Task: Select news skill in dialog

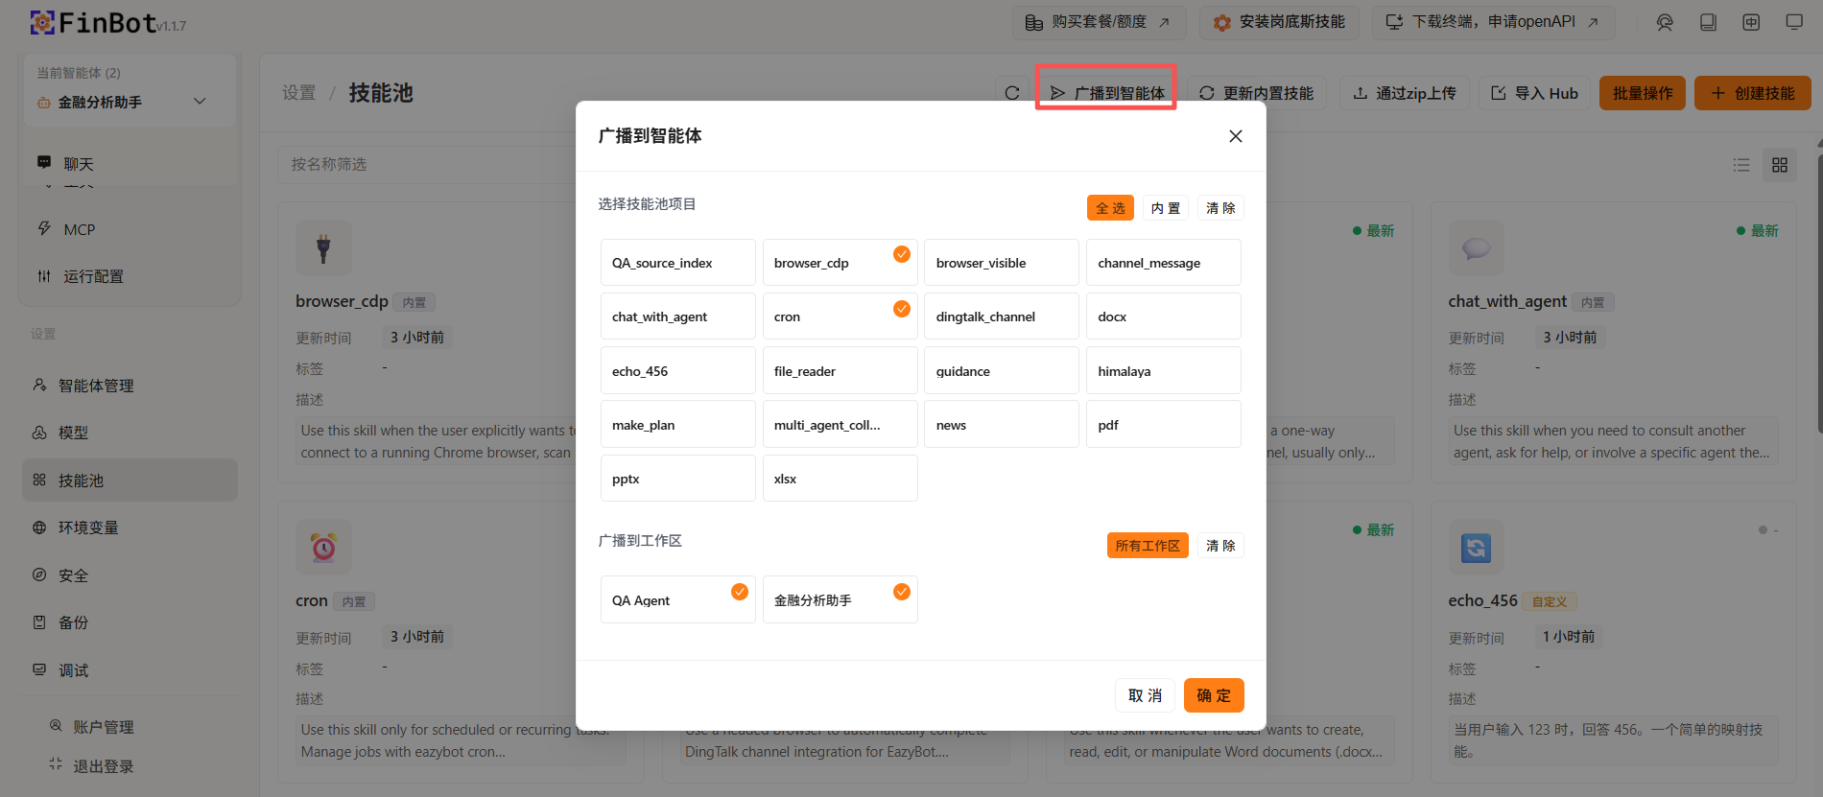Action: (1002, 425)
